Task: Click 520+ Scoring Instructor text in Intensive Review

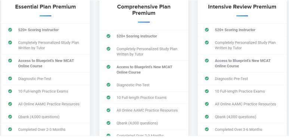Action: (235, 30)
